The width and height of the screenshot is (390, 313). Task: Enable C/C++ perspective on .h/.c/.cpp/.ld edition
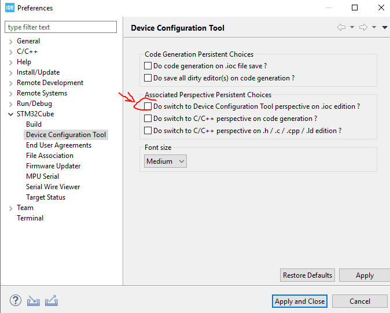148,131
